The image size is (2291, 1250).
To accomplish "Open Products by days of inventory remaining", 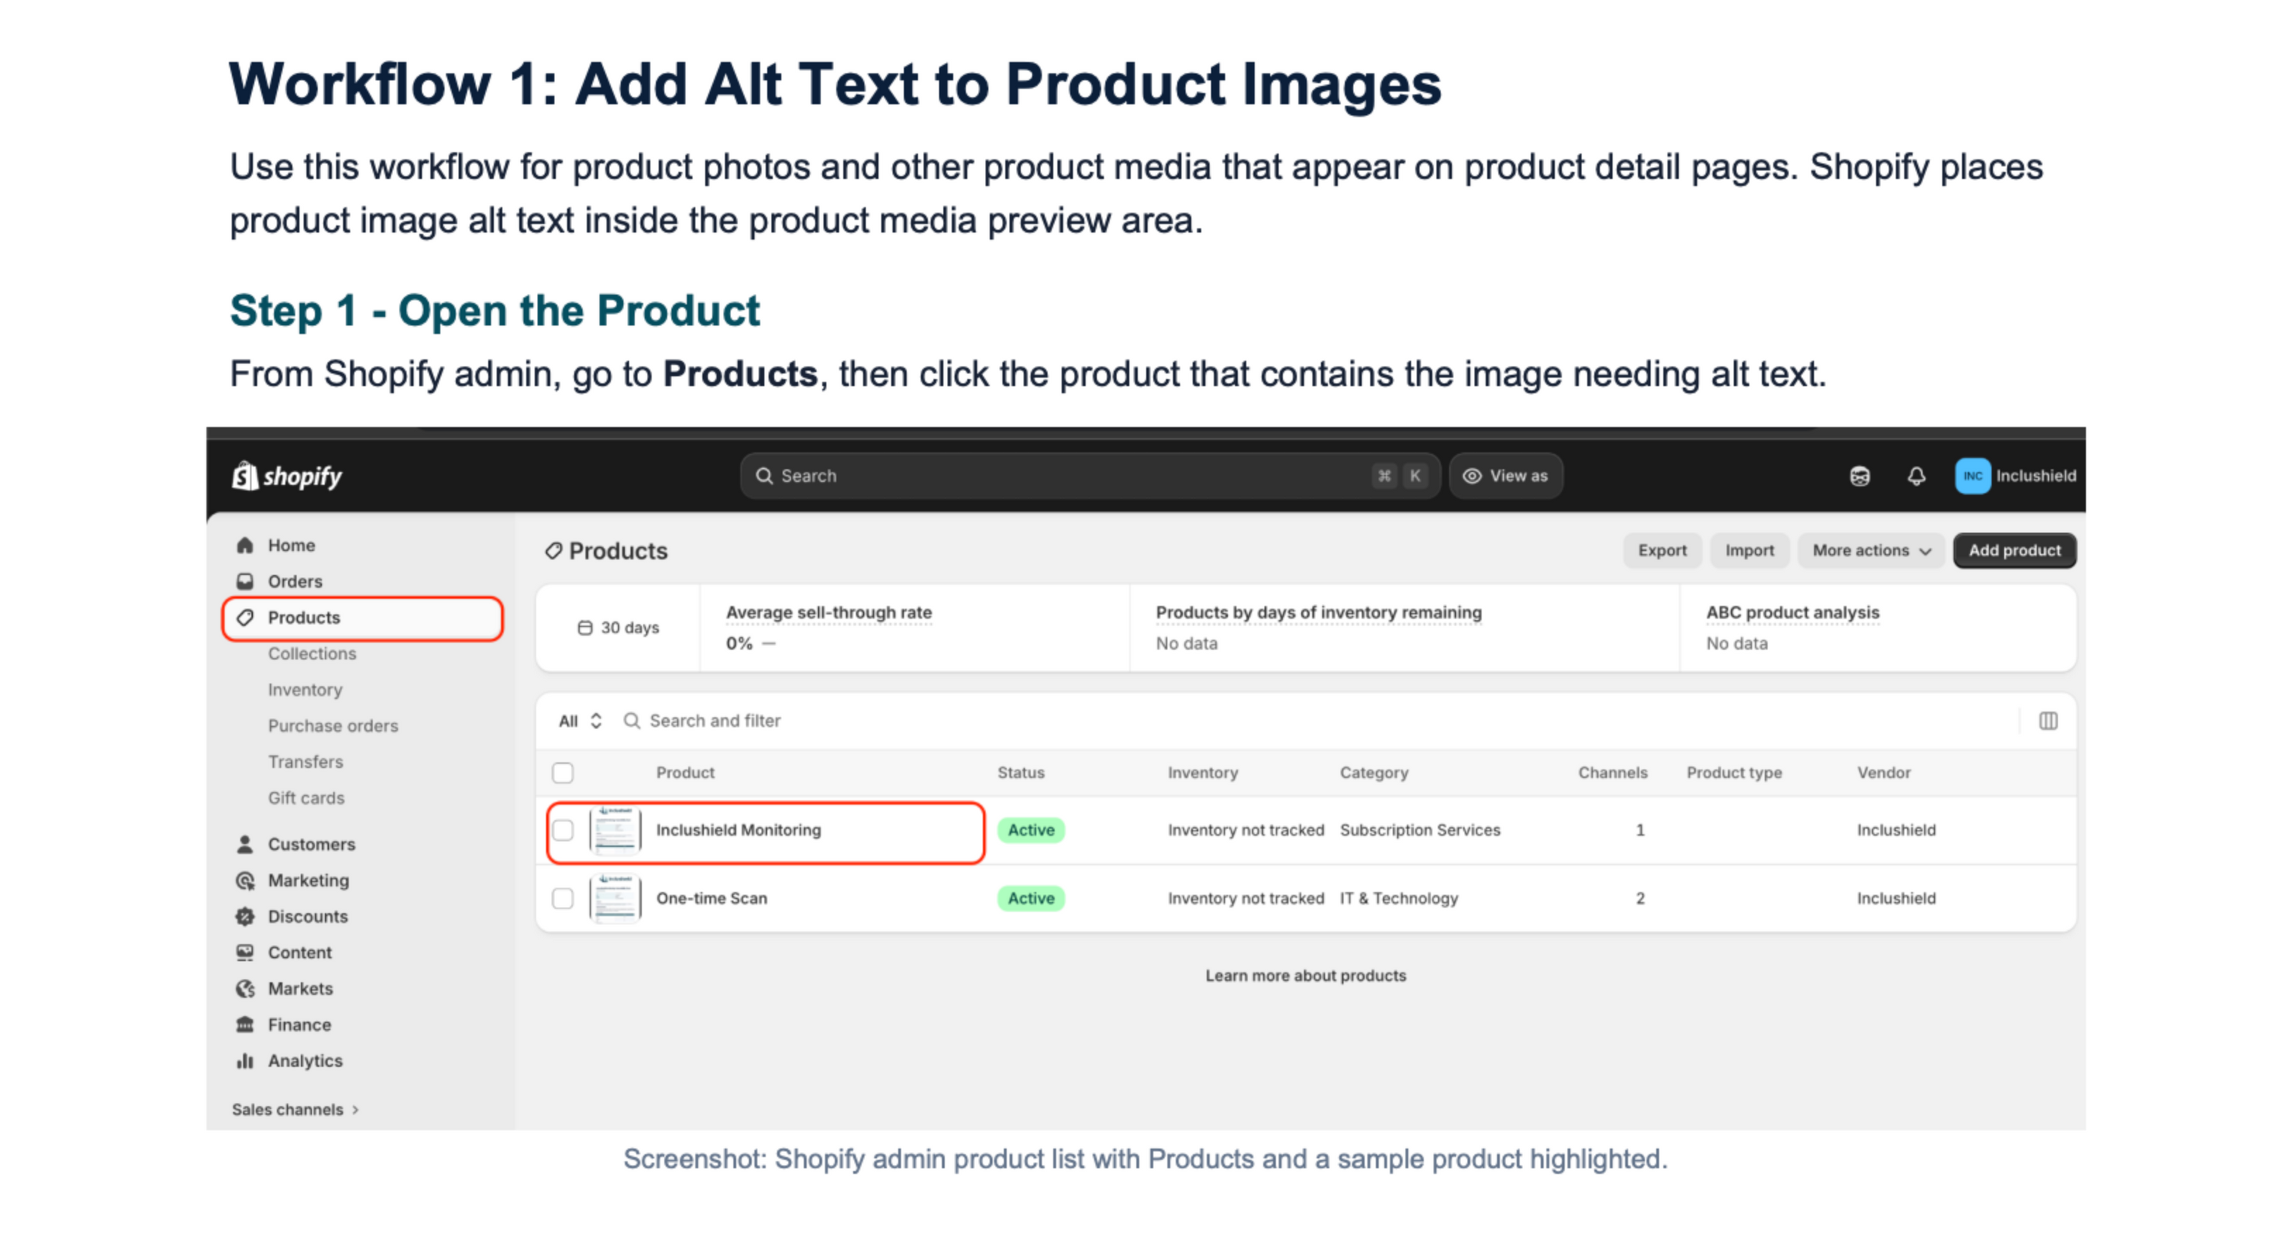I will tap(1319, 613).
